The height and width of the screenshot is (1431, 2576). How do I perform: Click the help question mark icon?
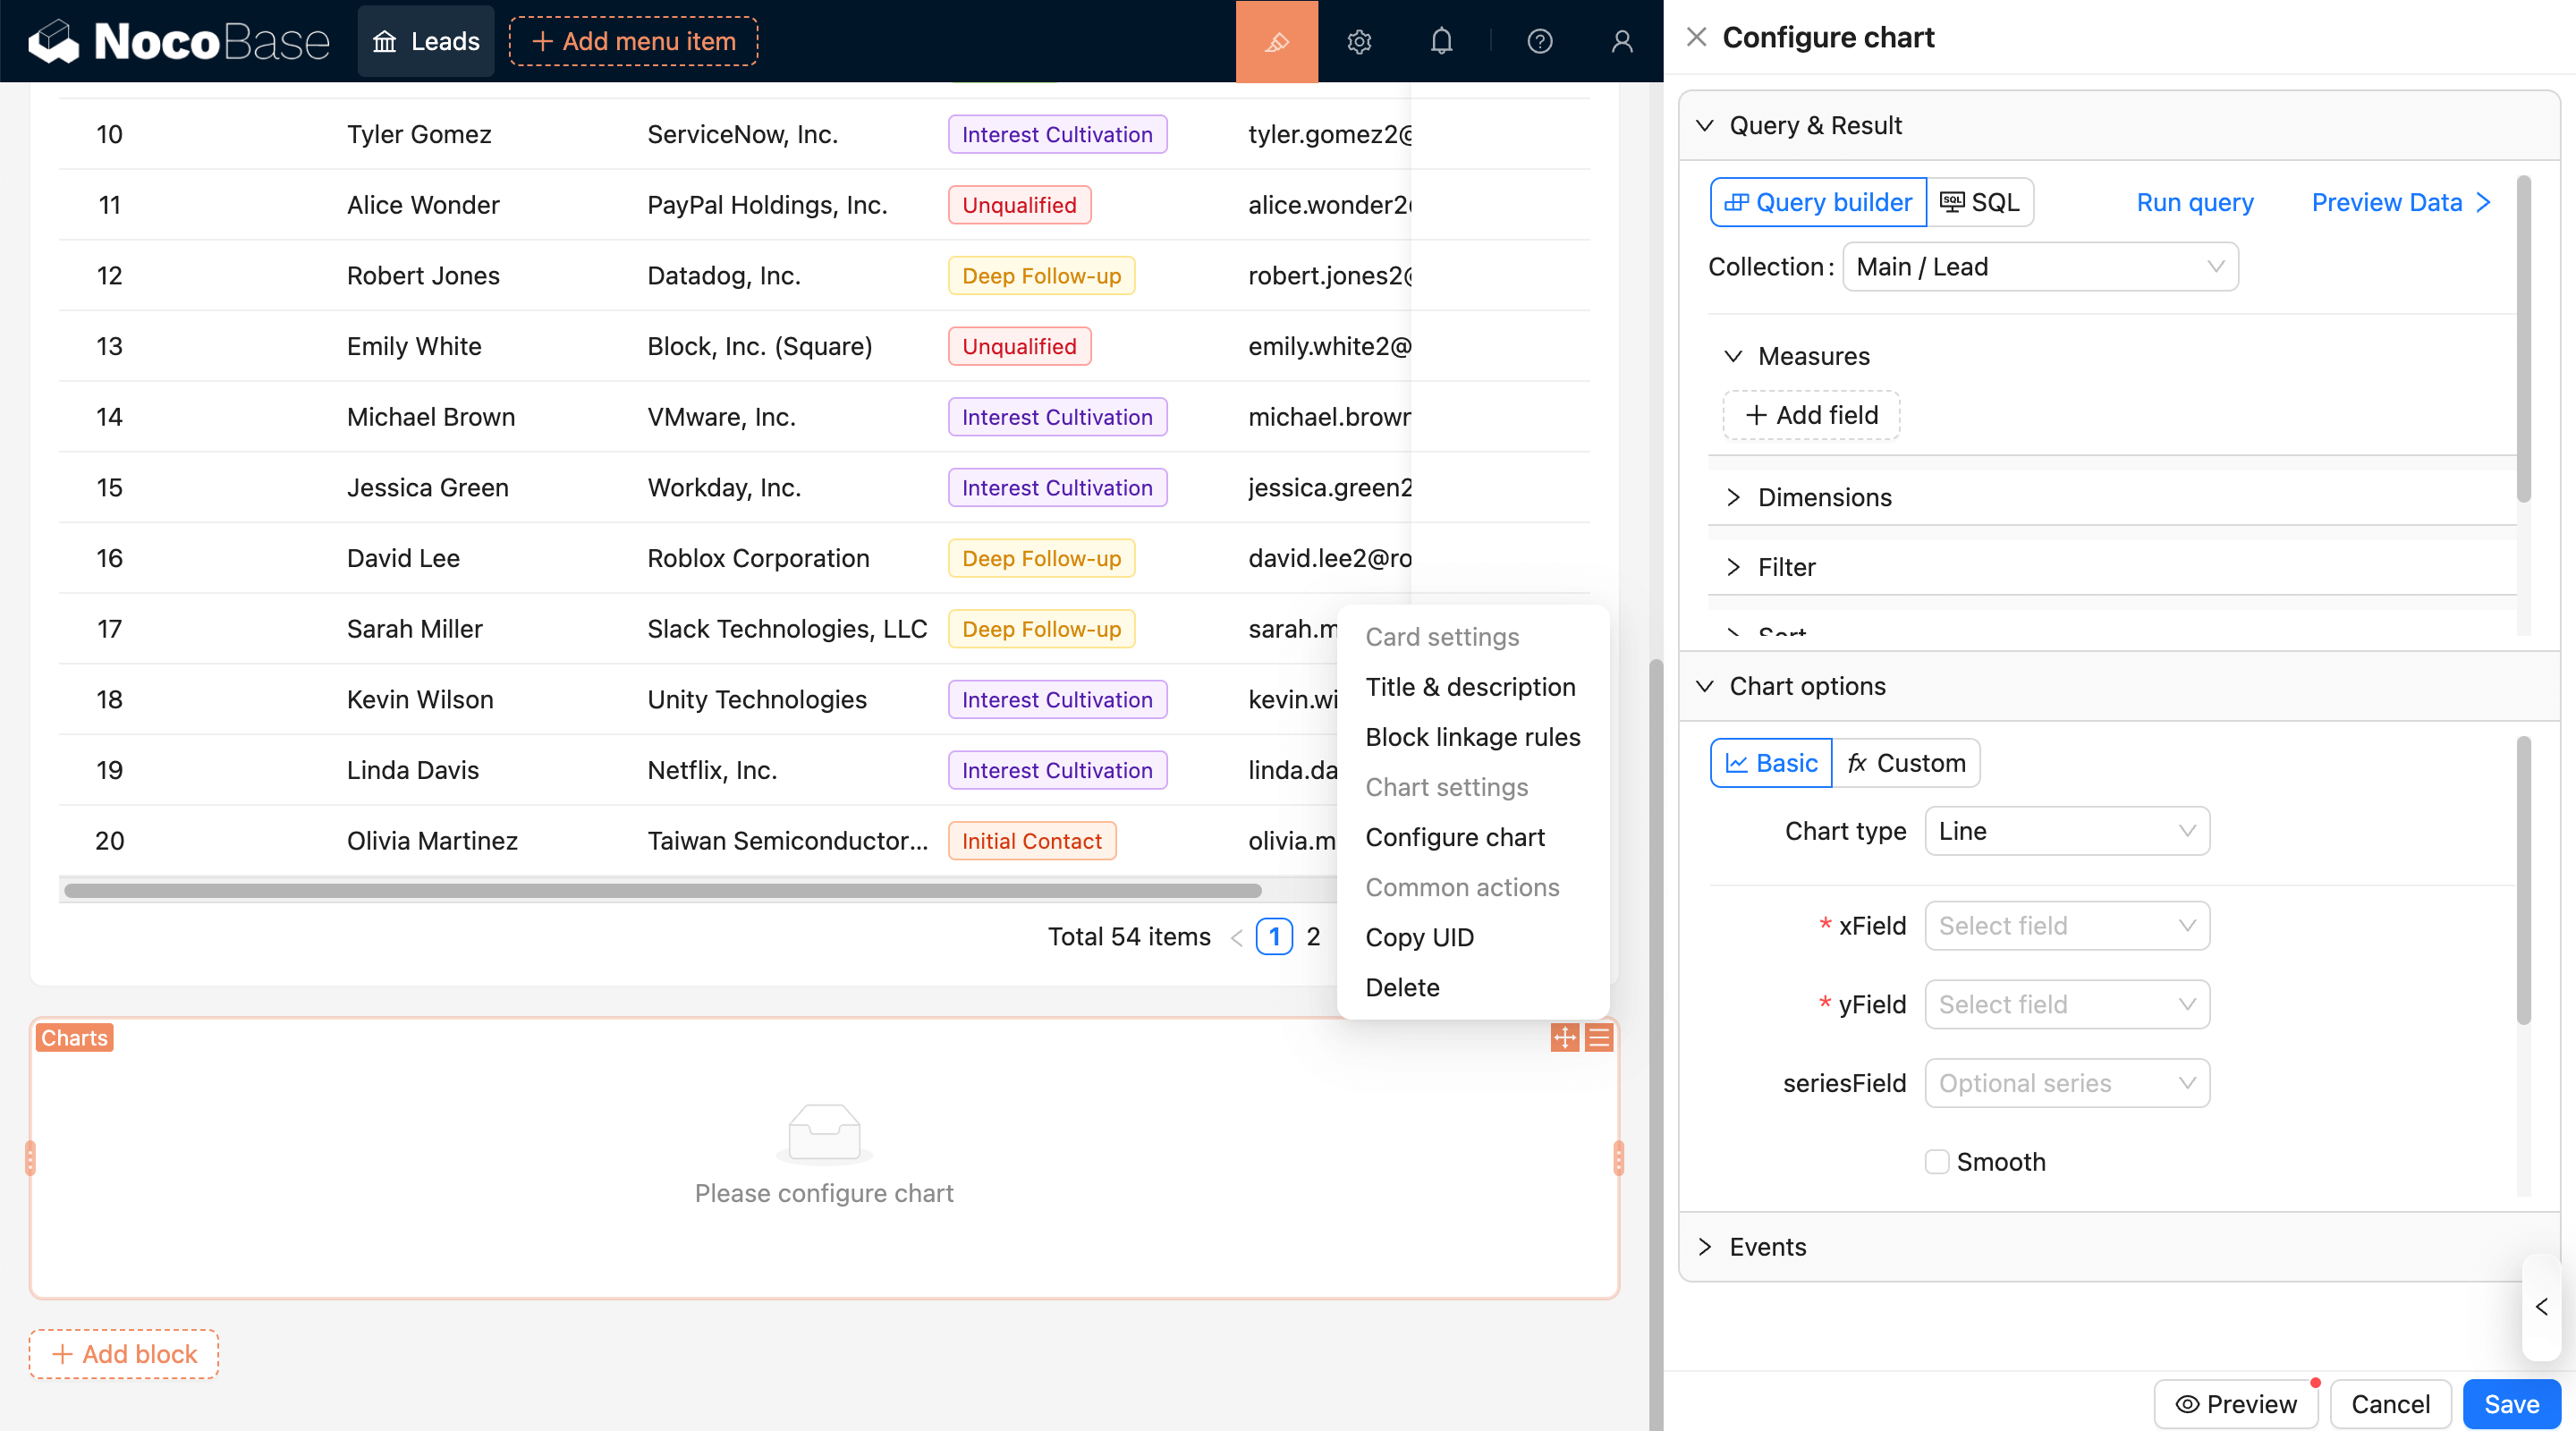coord(1539,41)
